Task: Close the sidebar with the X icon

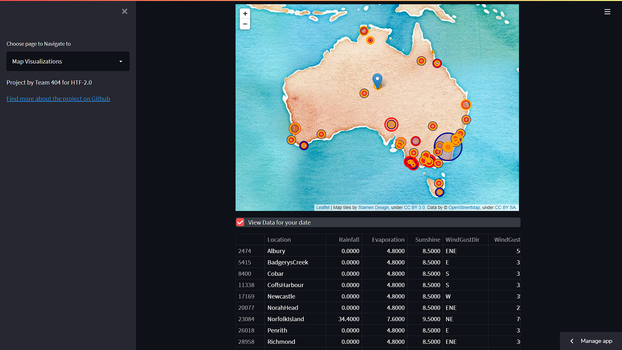Action: [x=124, y=11]
